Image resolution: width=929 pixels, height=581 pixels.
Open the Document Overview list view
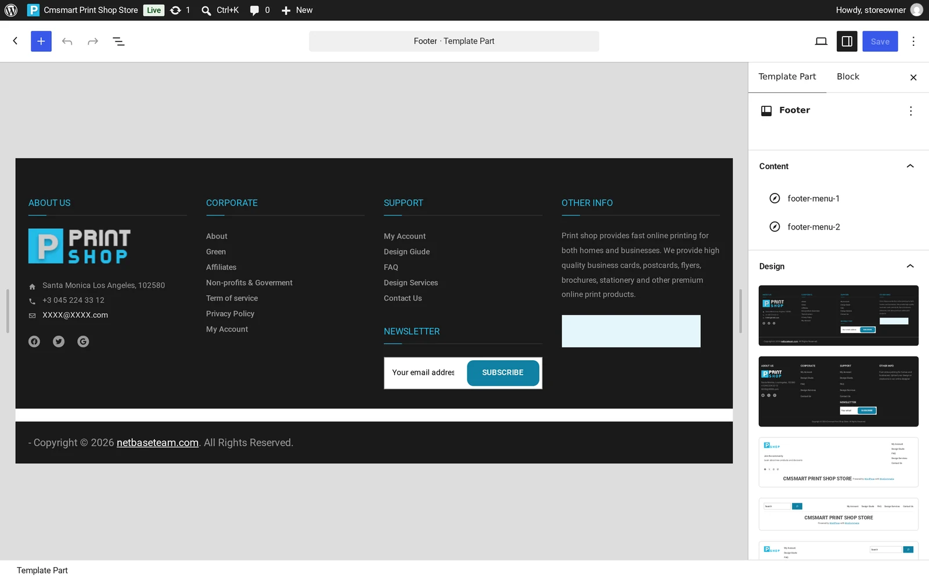click(x=118, y=41)
